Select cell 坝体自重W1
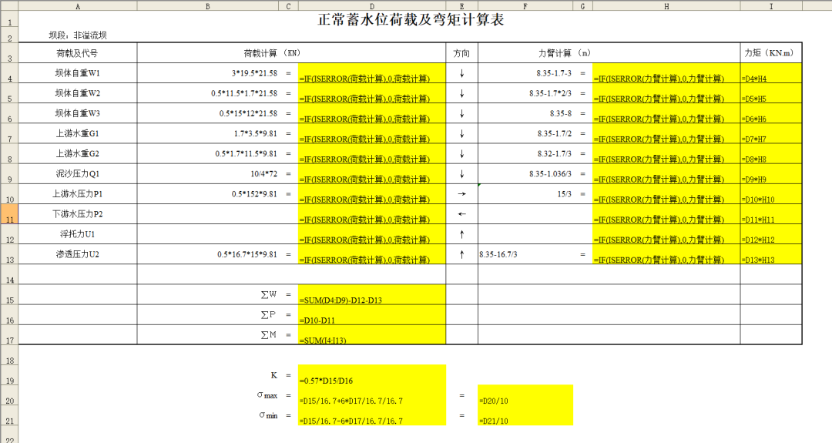832x443 pixels. tap(78, 72)
